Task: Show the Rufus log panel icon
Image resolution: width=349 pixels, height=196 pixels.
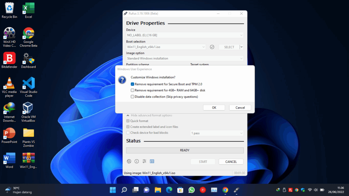Action: coord(152,161)
